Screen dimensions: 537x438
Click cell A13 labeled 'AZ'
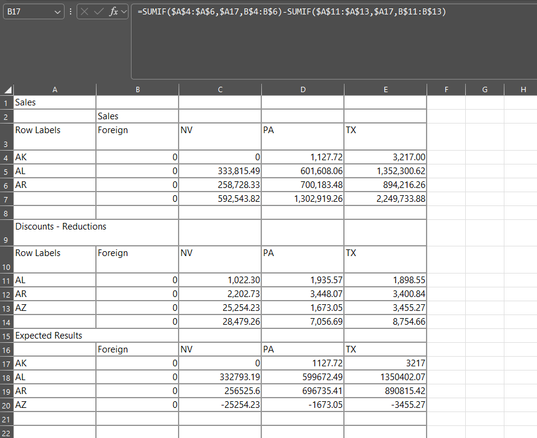[55, 308]
